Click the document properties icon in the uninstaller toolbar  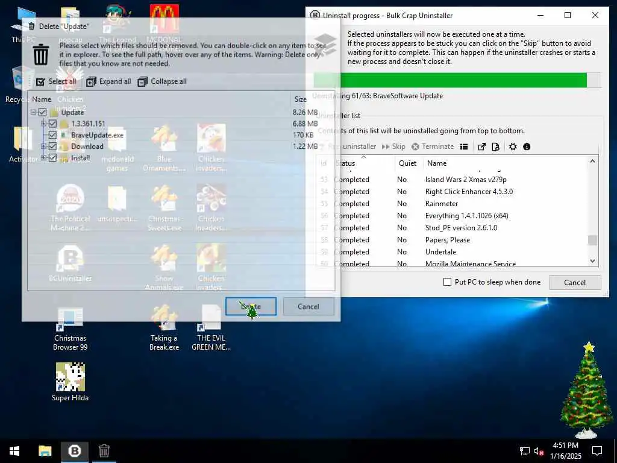495,146
